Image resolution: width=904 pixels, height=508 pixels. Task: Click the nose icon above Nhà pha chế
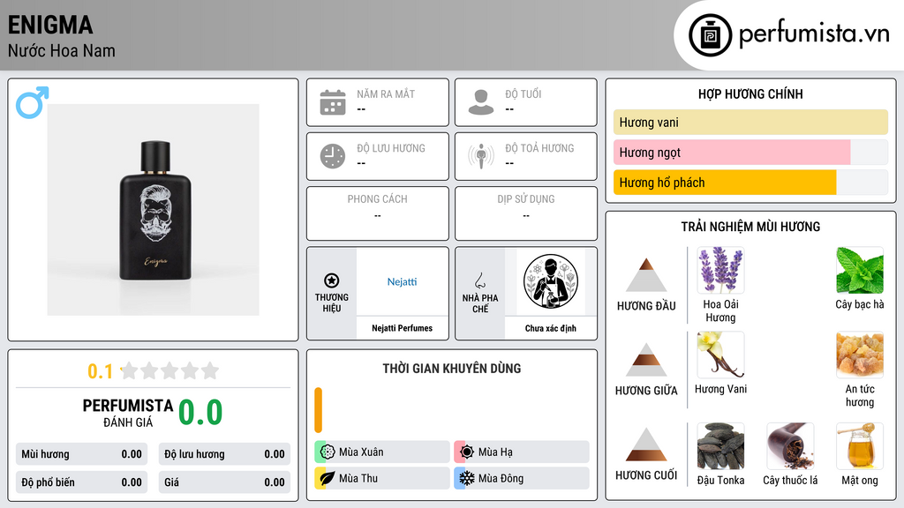point(479,280)
